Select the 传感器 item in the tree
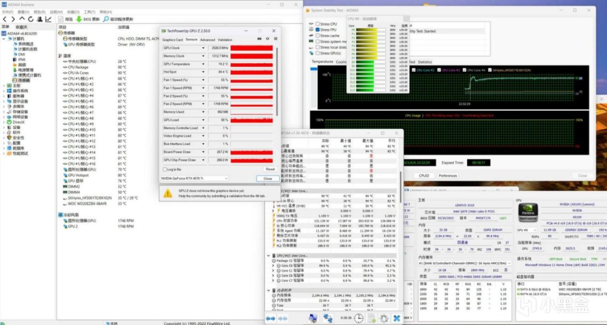 [23, 80]
